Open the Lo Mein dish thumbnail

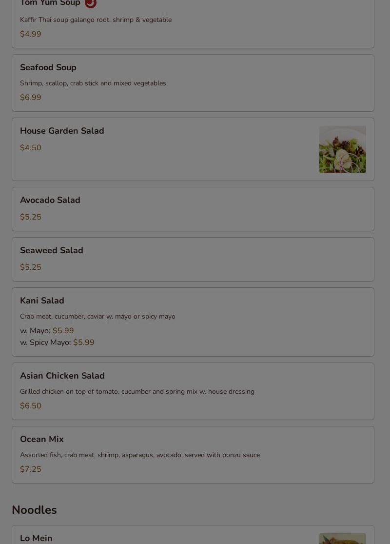[x=343, y=539]
